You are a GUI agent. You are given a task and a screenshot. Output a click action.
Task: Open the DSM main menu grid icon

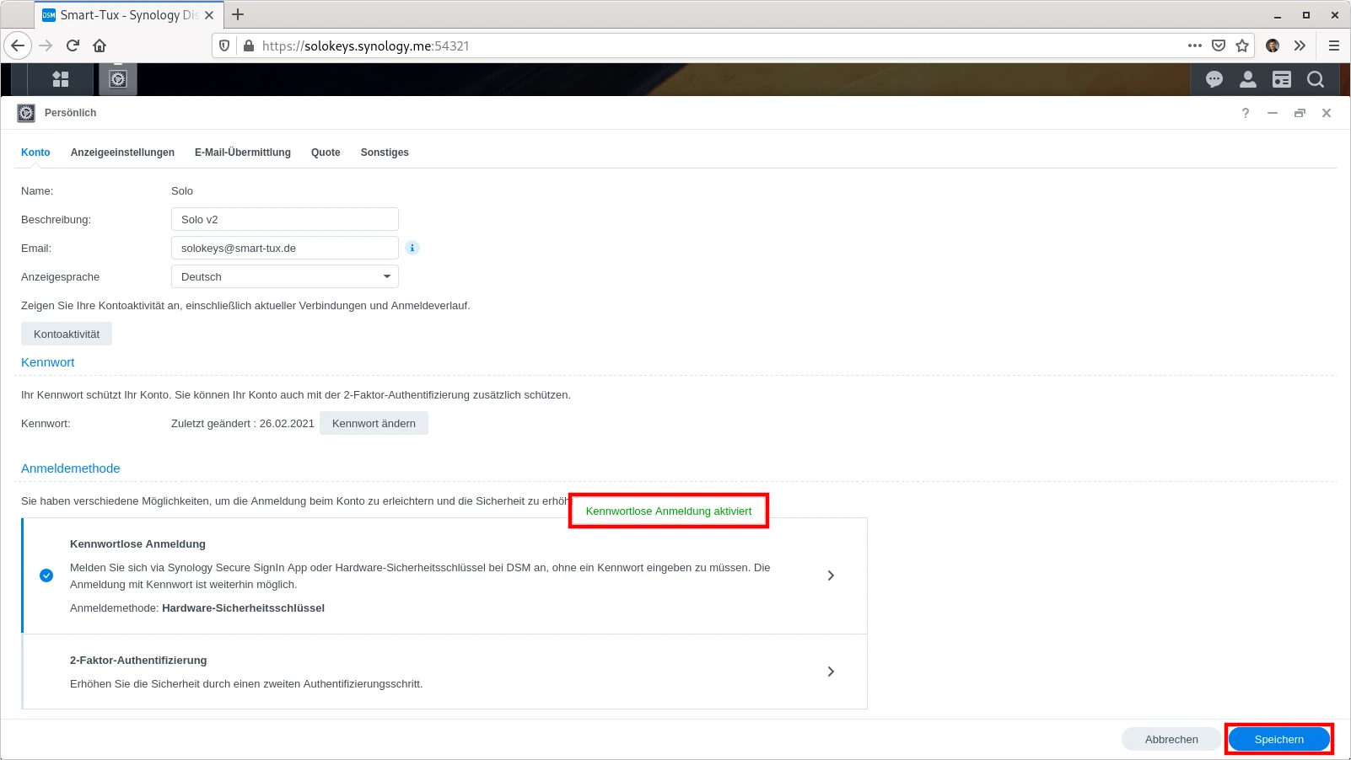pos(61,79)
